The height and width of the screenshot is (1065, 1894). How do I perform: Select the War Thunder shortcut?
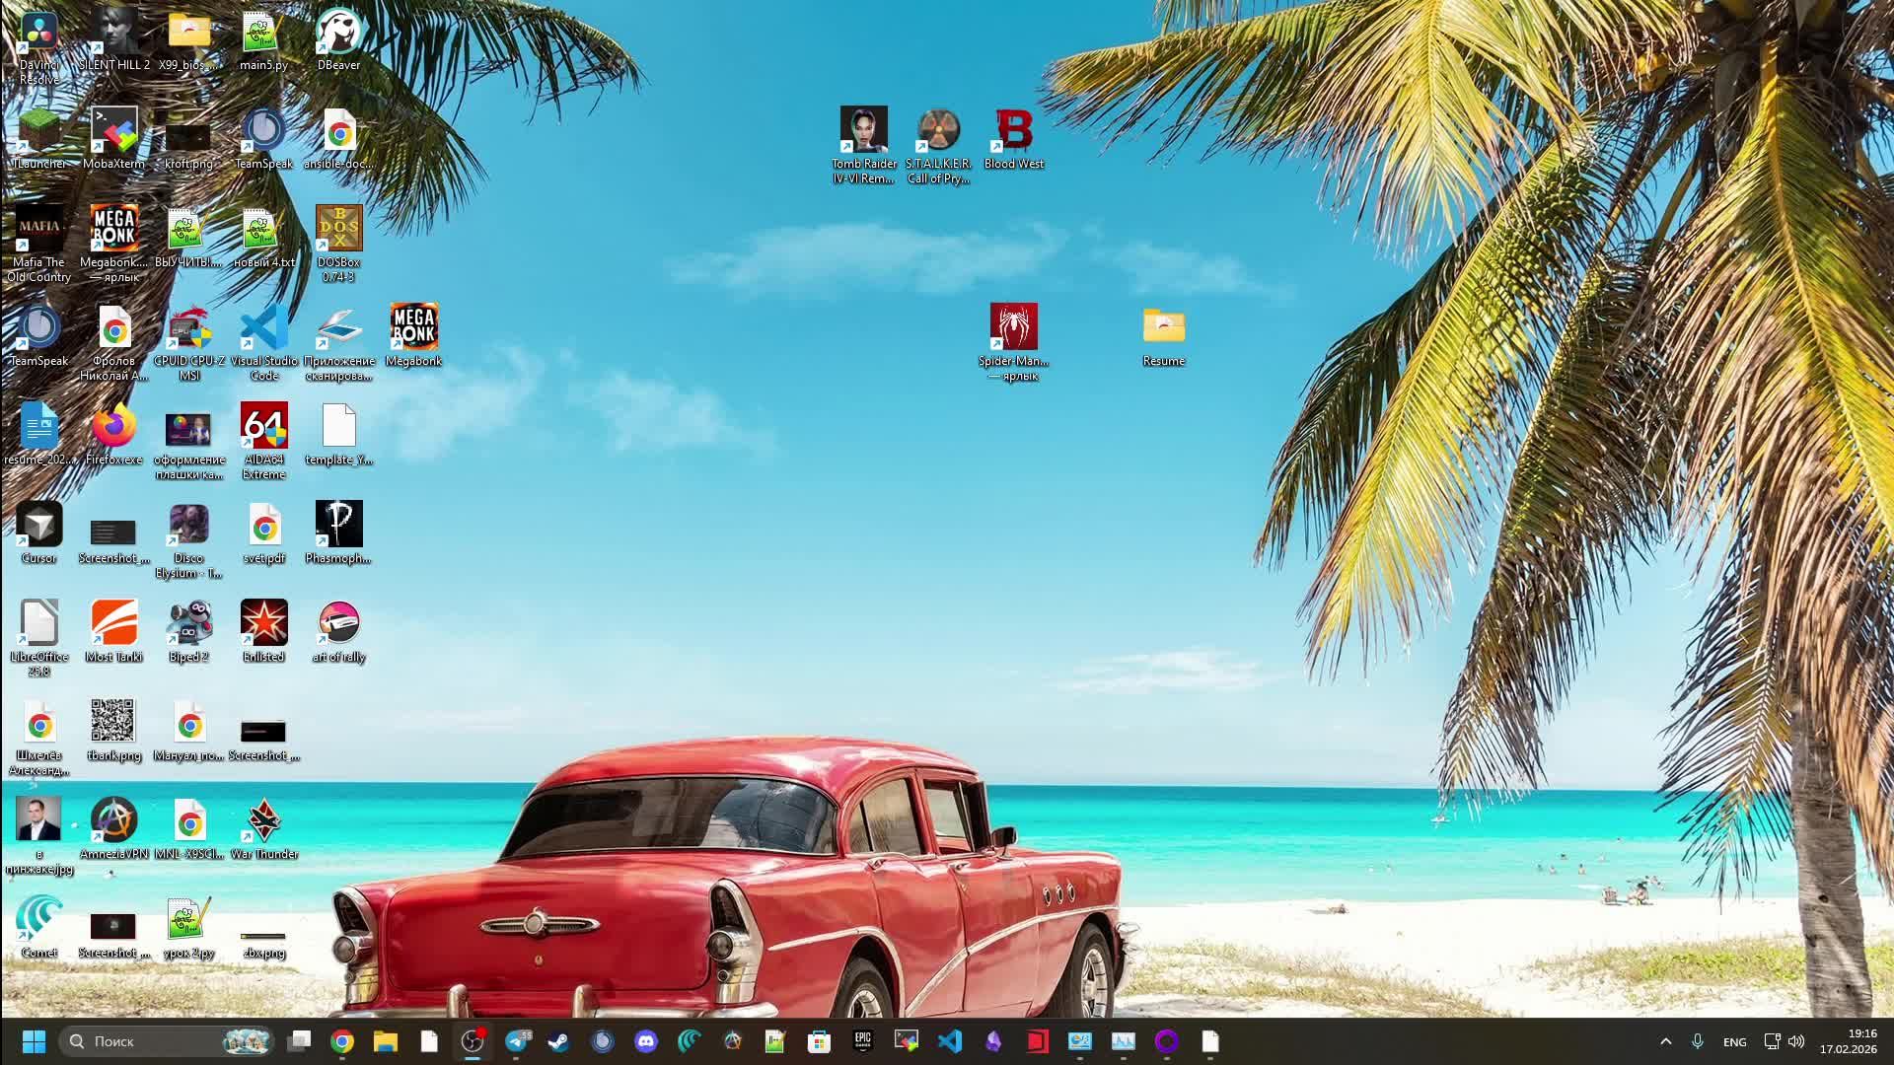pos(263,823)
